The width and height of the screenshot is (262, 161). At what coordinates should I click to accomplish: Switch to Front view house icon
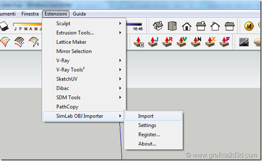point(187,26)
